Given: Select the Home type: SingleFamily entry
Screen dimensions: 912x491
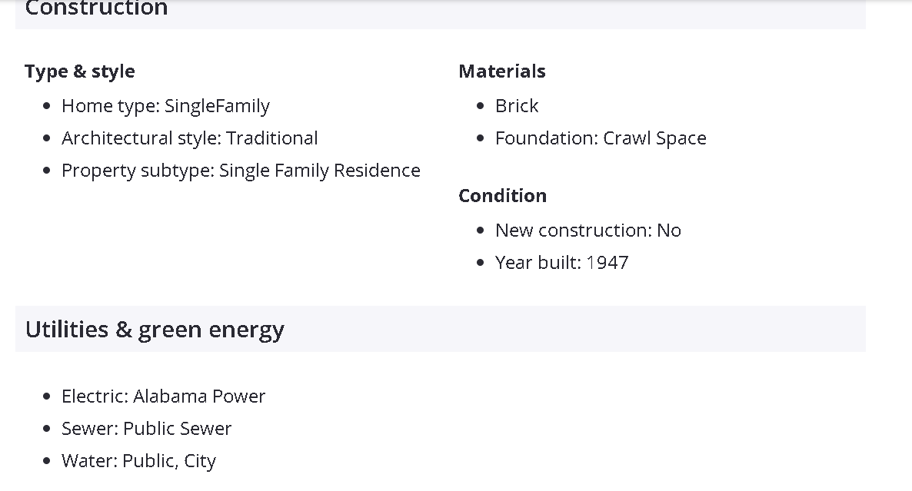Looking at the screenshot, I should tap(165, 106).
